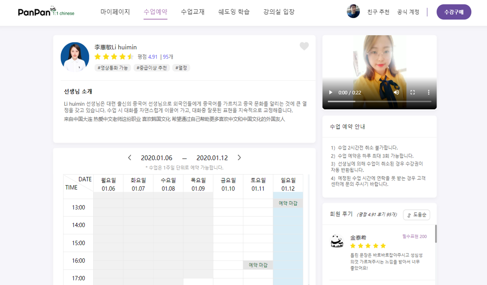Click the 14:00 time row label
This screenshot has height=285, width=487.
(x=78, y=225)
